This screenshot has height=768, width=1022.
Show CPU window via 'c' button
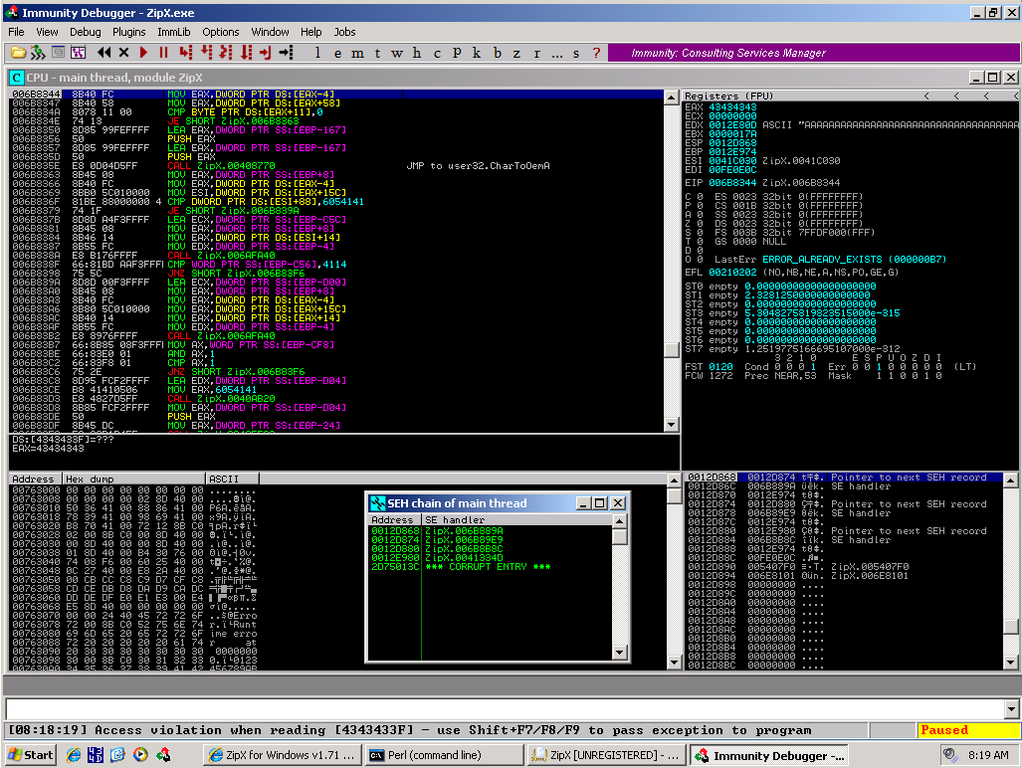click(x=437, y=53)
